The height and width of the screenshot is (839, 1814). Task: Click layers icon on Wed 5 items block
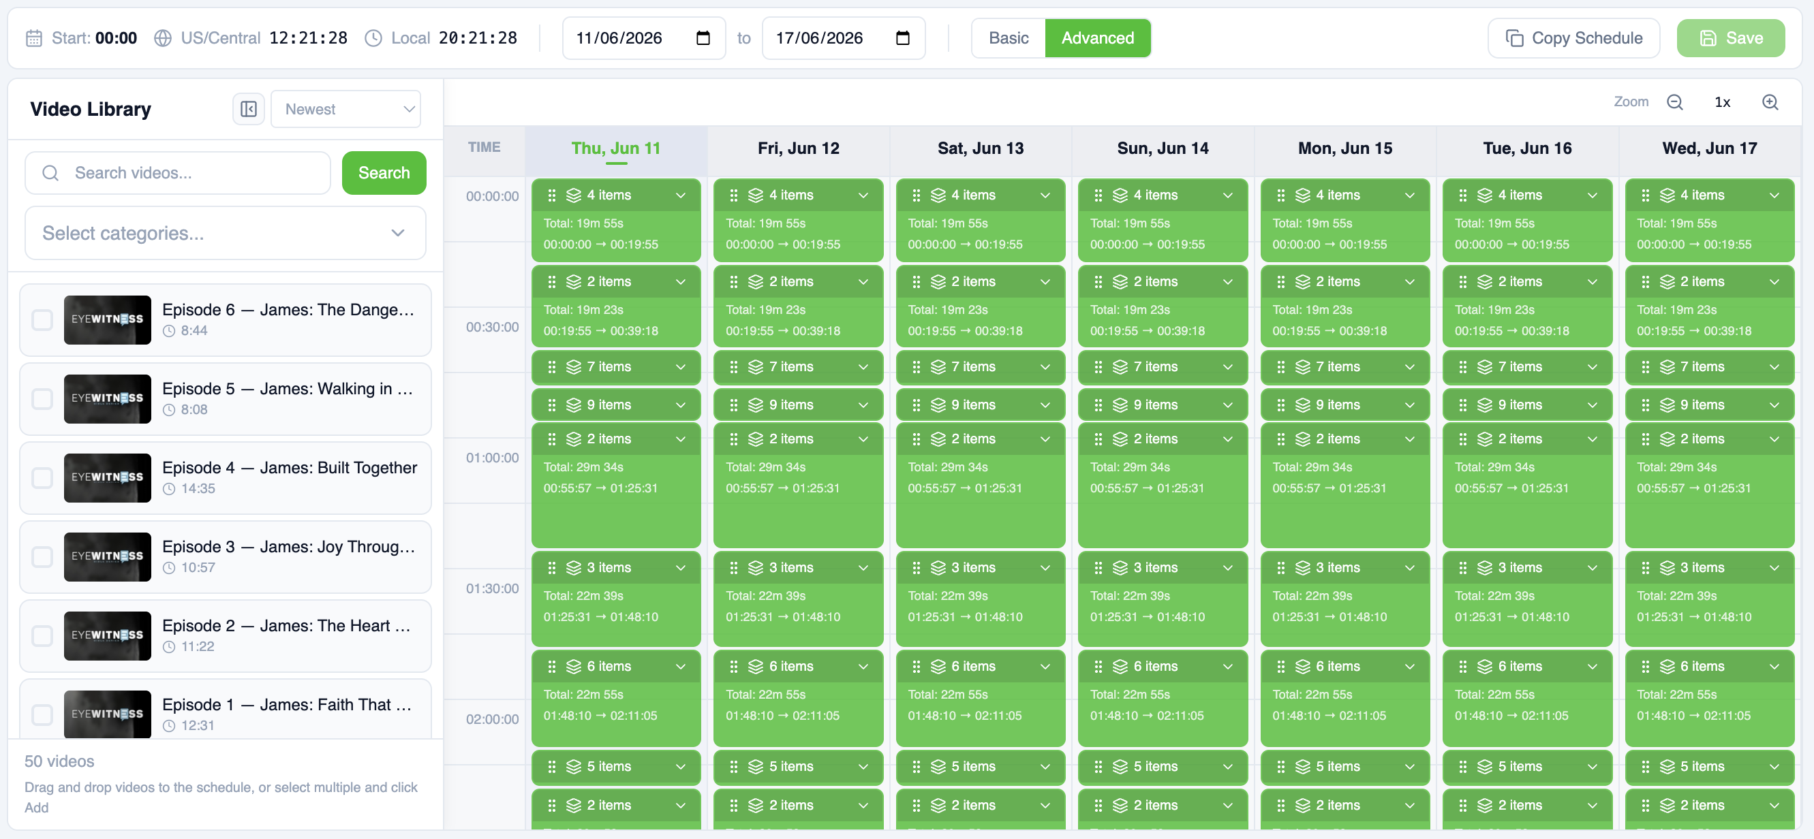click(1667, 766)
